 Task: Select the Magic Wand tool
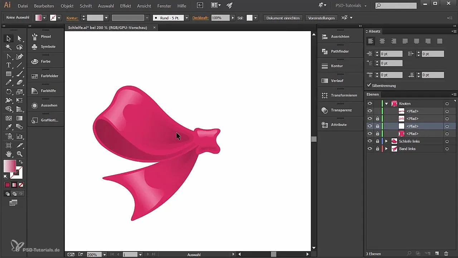point(9,47)
